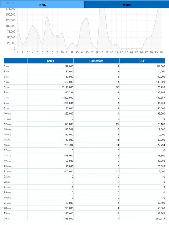This screenshot has height=225, width=169.
Task: Click sales value 170,000 on day 27
Action: (x=69, y=203)
